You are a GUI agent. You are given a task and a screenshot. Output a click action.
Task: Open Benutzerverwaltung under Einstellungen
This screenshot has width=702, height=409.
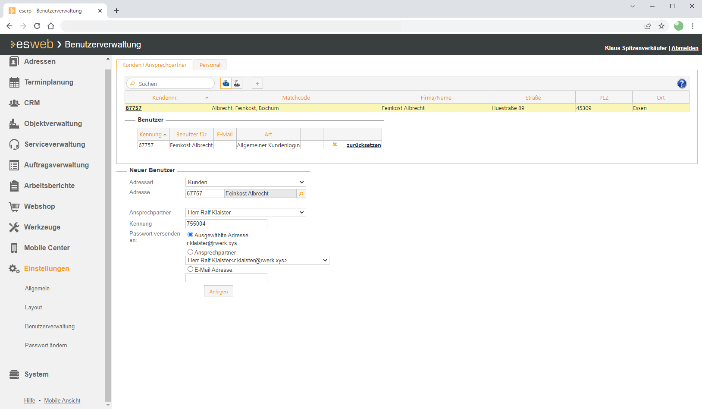click(x=50, y=327)
